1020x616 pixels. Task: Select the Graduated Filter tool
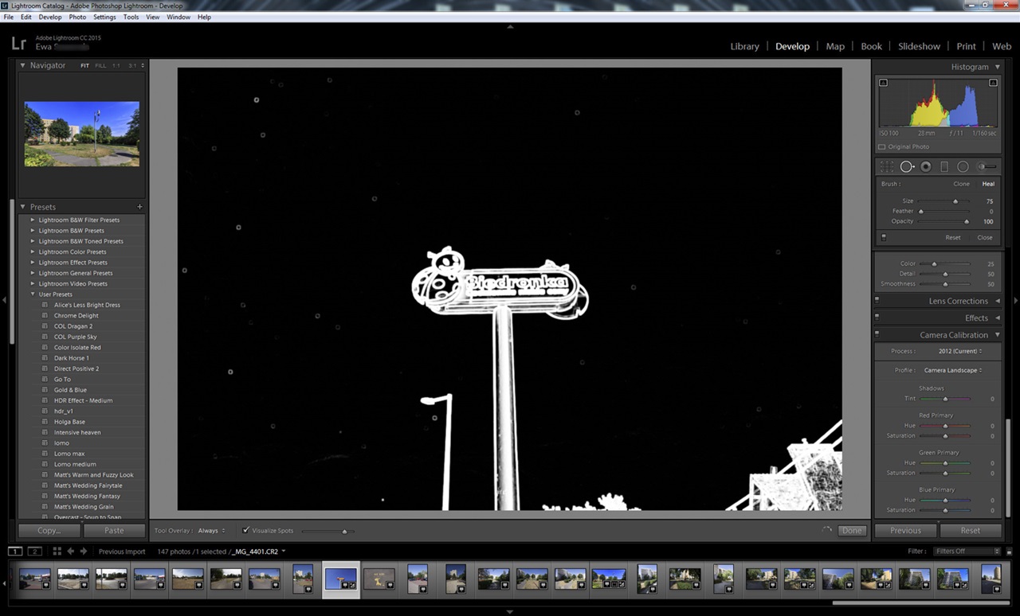click(944, 167)
